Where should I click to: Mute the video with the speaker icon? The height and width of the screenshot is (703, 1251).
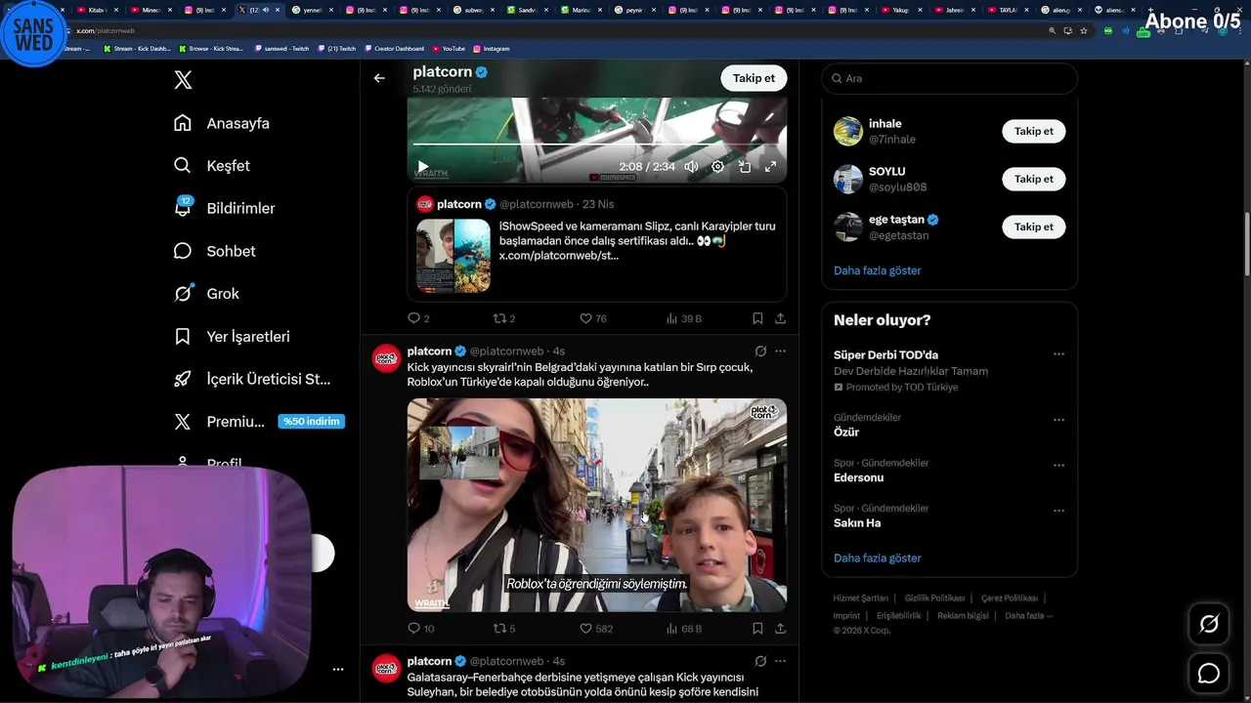pos(691,167)
